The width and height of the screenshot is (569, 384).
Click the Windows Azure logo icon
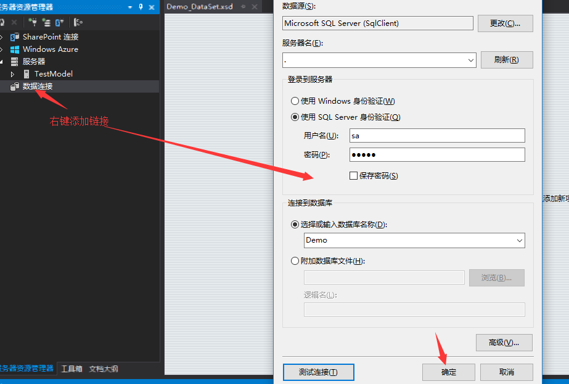(x=15, y=49)
